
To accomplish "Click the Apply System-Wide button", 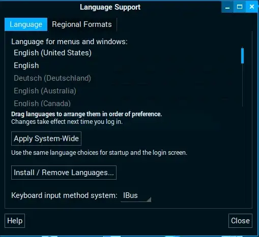I will point(46,139).
